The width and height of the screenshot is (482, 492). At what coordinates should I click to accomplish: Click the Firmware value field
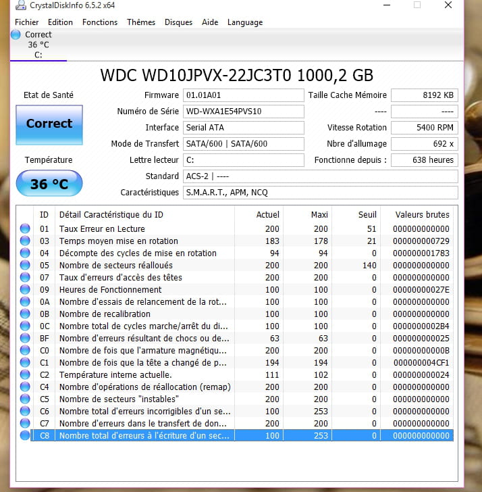coord(244,95)
